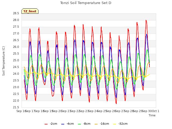Click the 25.0 y-axis tick label
172x129 pixels.
(16, 60)
